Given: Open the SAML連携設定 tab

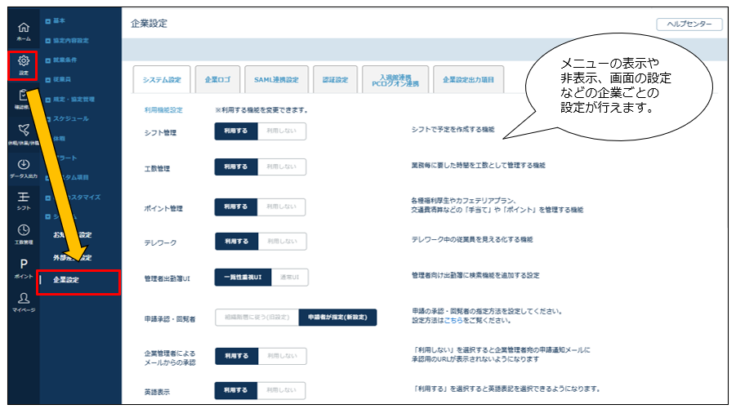Looking at the screenshot, I should [276, 80].
